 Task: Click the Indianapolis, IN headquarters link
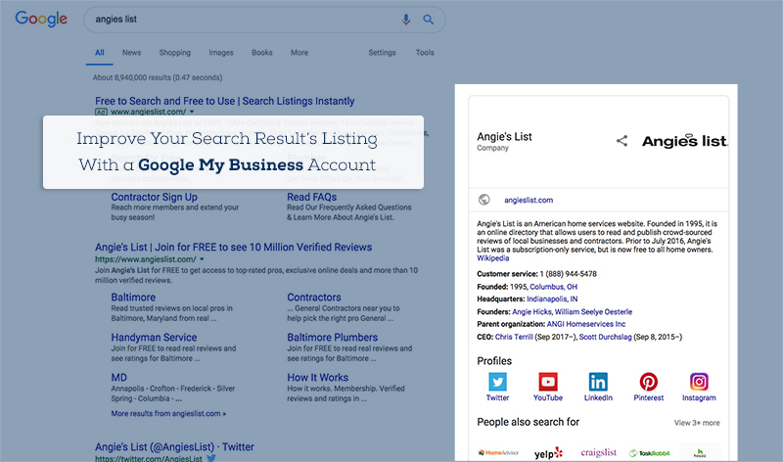(552, 299)
